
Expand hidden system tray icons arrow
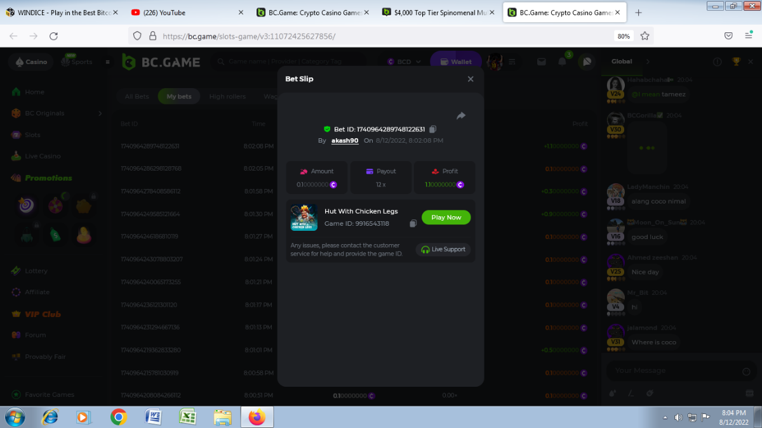(665, 417)
